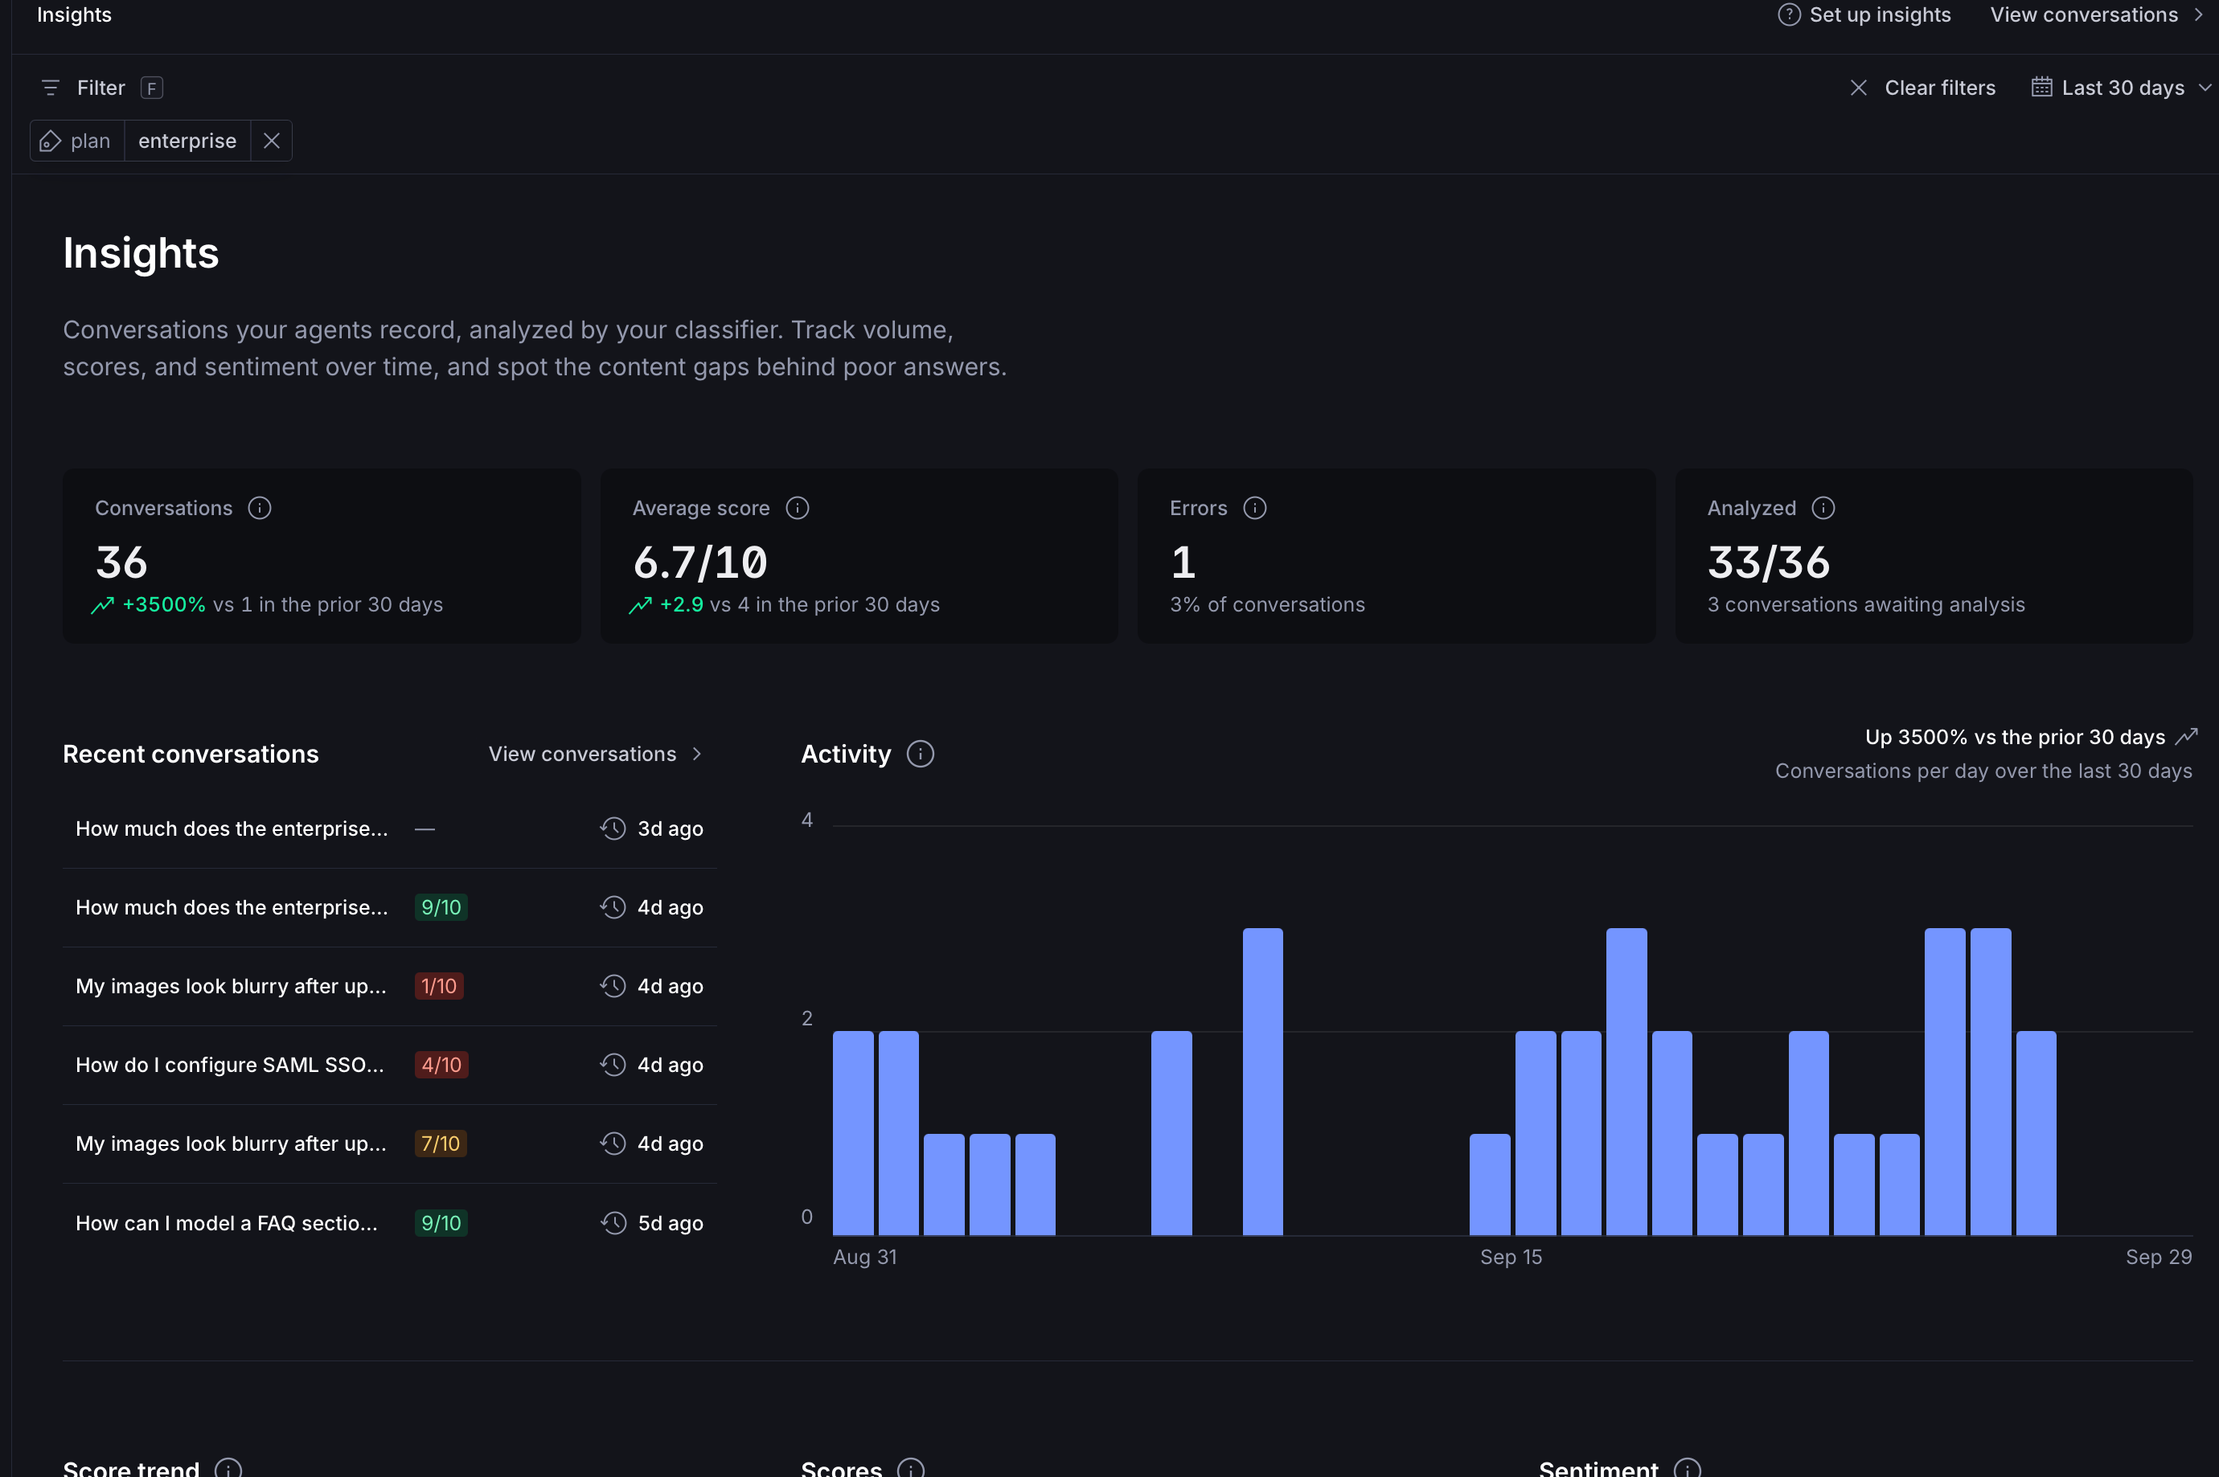Open blurry images conversation scored 7/10
This screenshot has height=1477, width=2219.
pos(389,1144)
